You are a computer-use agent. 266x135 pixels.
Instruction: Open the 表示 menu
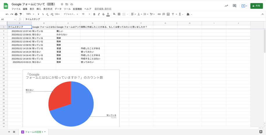point(32,9)
